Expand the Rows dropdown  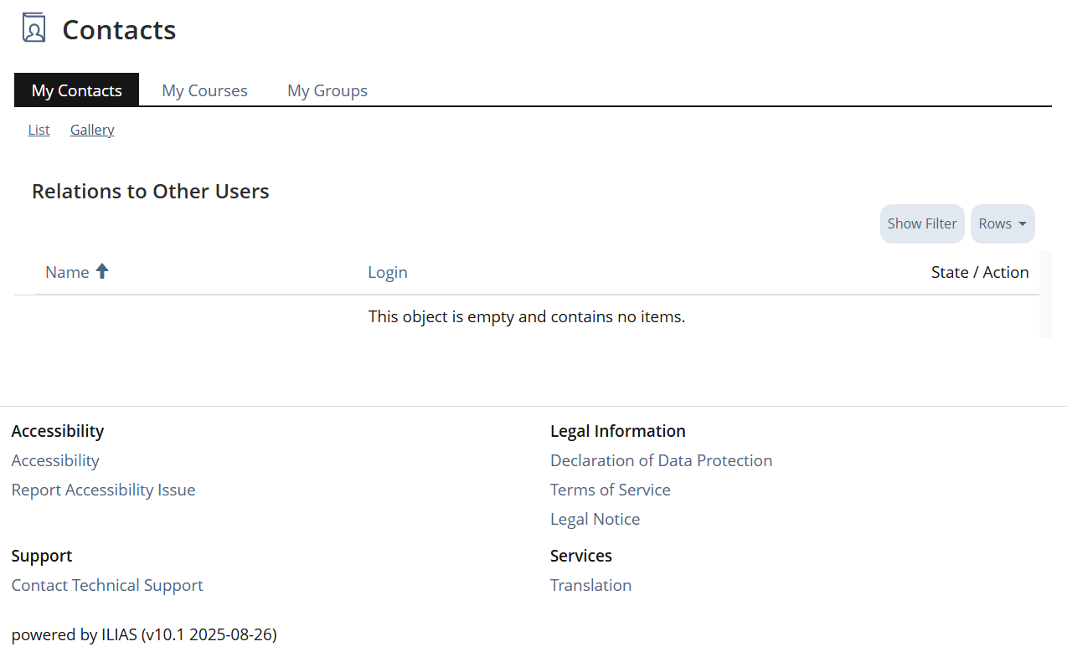tap(1002, 223)
